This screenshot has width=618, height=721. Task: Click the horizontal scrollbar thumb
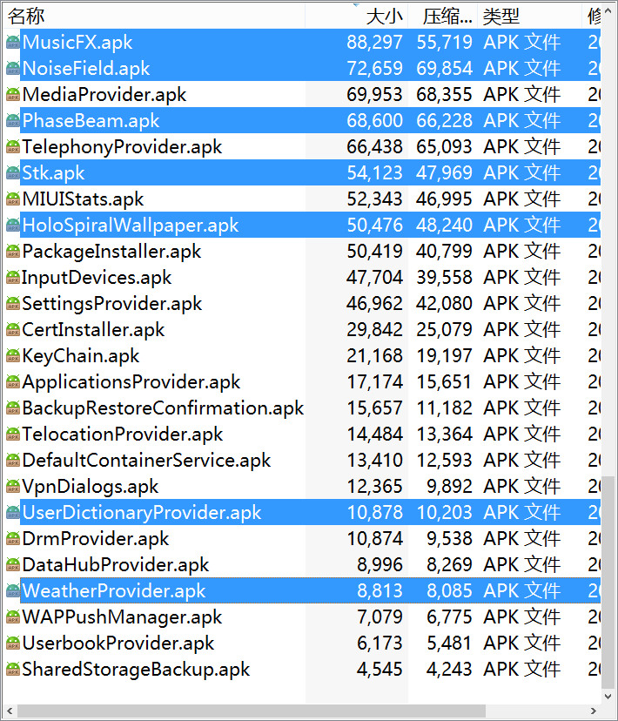[x=252, y=711]
